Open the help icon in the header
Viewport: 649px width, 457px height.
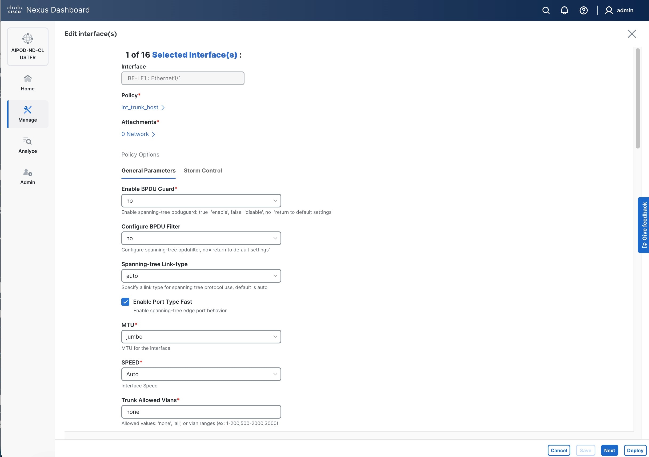583,10
